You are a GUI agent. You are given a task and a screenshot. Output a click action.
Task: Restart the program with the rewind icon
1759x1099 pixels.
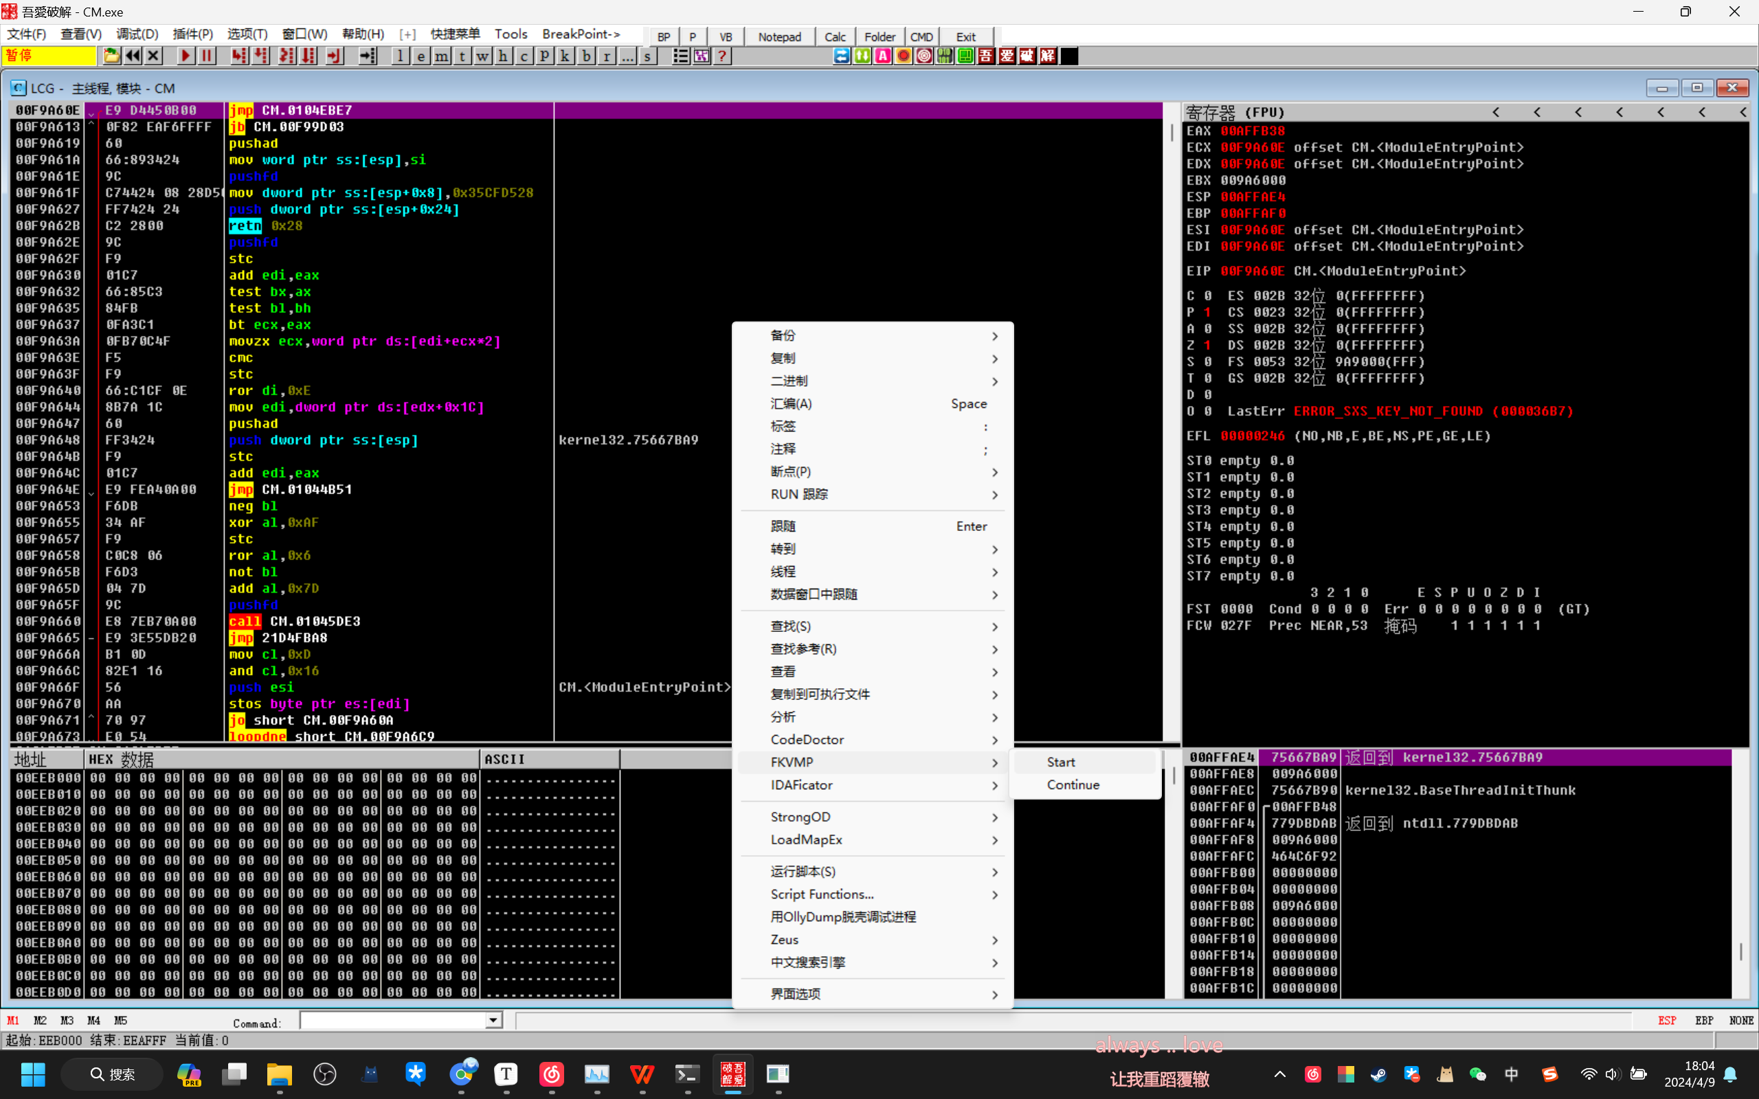[x=133, y=56]
